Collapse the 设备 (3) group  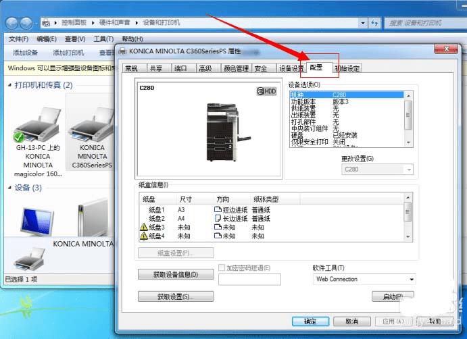pos(10,188)
